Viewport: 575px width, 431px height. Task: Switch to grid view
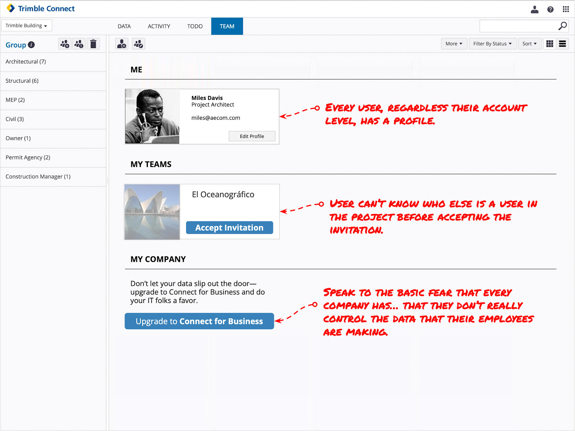coord(550,44)
